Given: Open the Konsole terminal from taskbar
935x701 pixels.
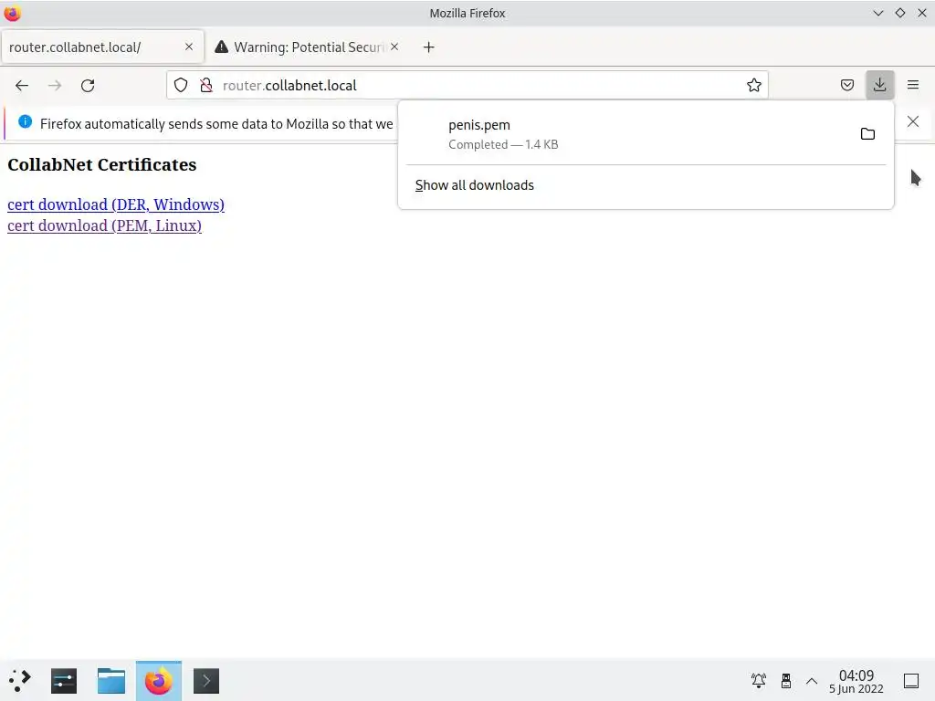Looking at the screenshot, I should 206,681.
